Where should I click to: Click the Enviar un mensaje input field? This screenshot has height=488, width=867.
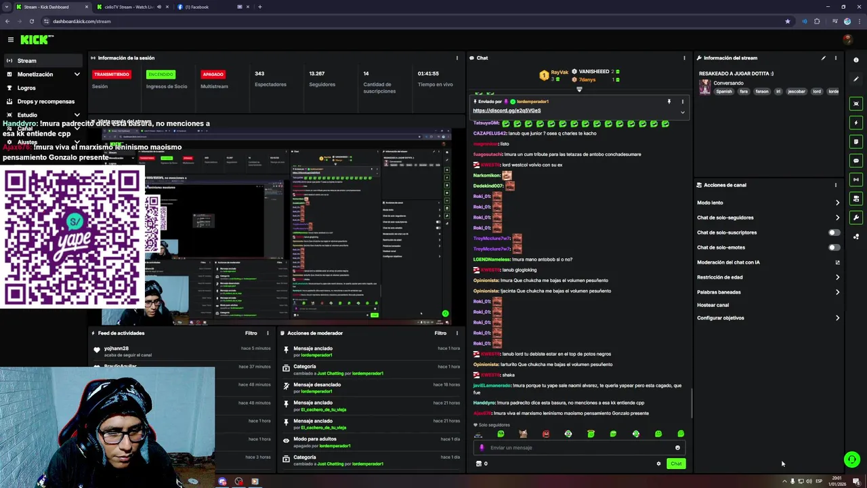(579, 447)
